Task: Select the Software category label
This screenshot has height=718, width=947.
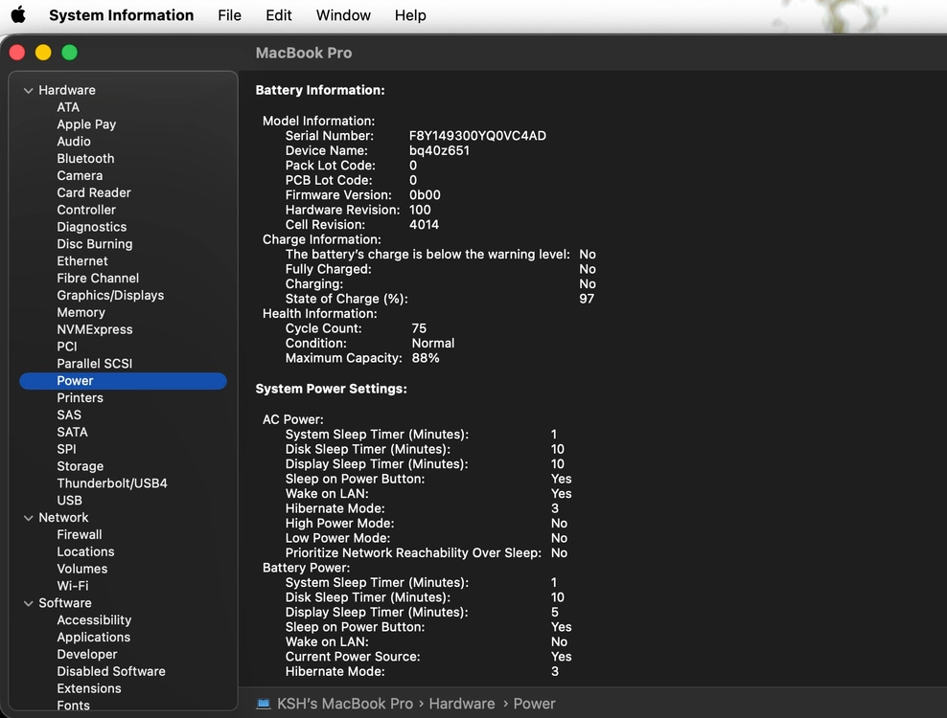Action: point(65,603)
